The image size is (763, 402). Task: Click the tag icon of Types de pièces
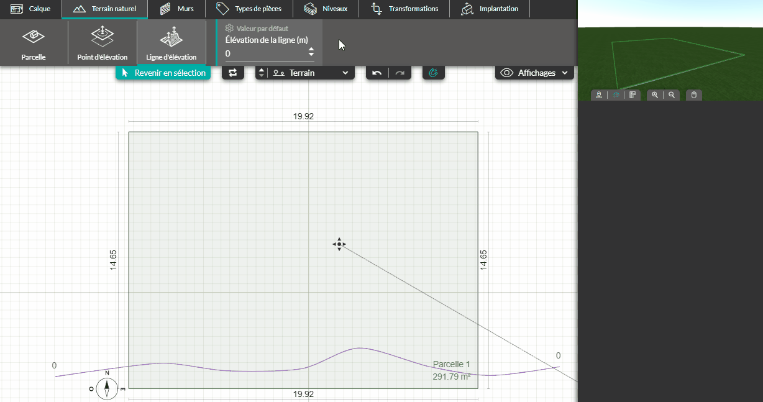222,9
